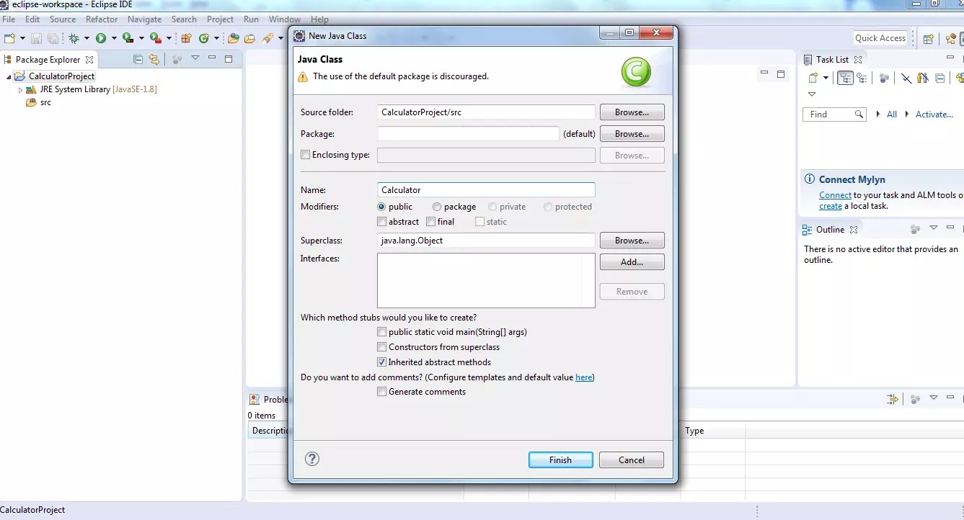
Task: Open the Run button dropdown arrow
Action: tap(113, 37)
